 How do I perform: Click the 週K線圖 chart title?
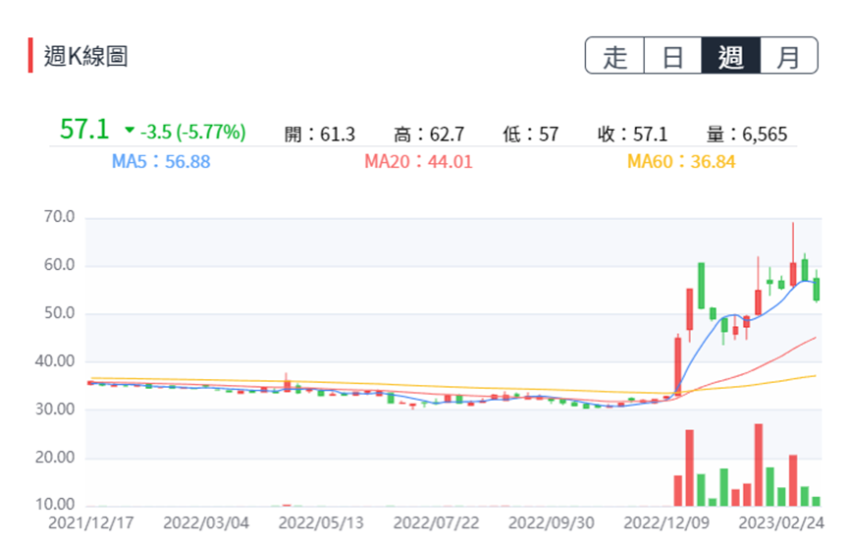85,56
